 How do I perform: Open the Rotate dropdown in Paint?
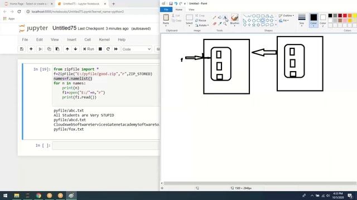click(x=202, y=25)
